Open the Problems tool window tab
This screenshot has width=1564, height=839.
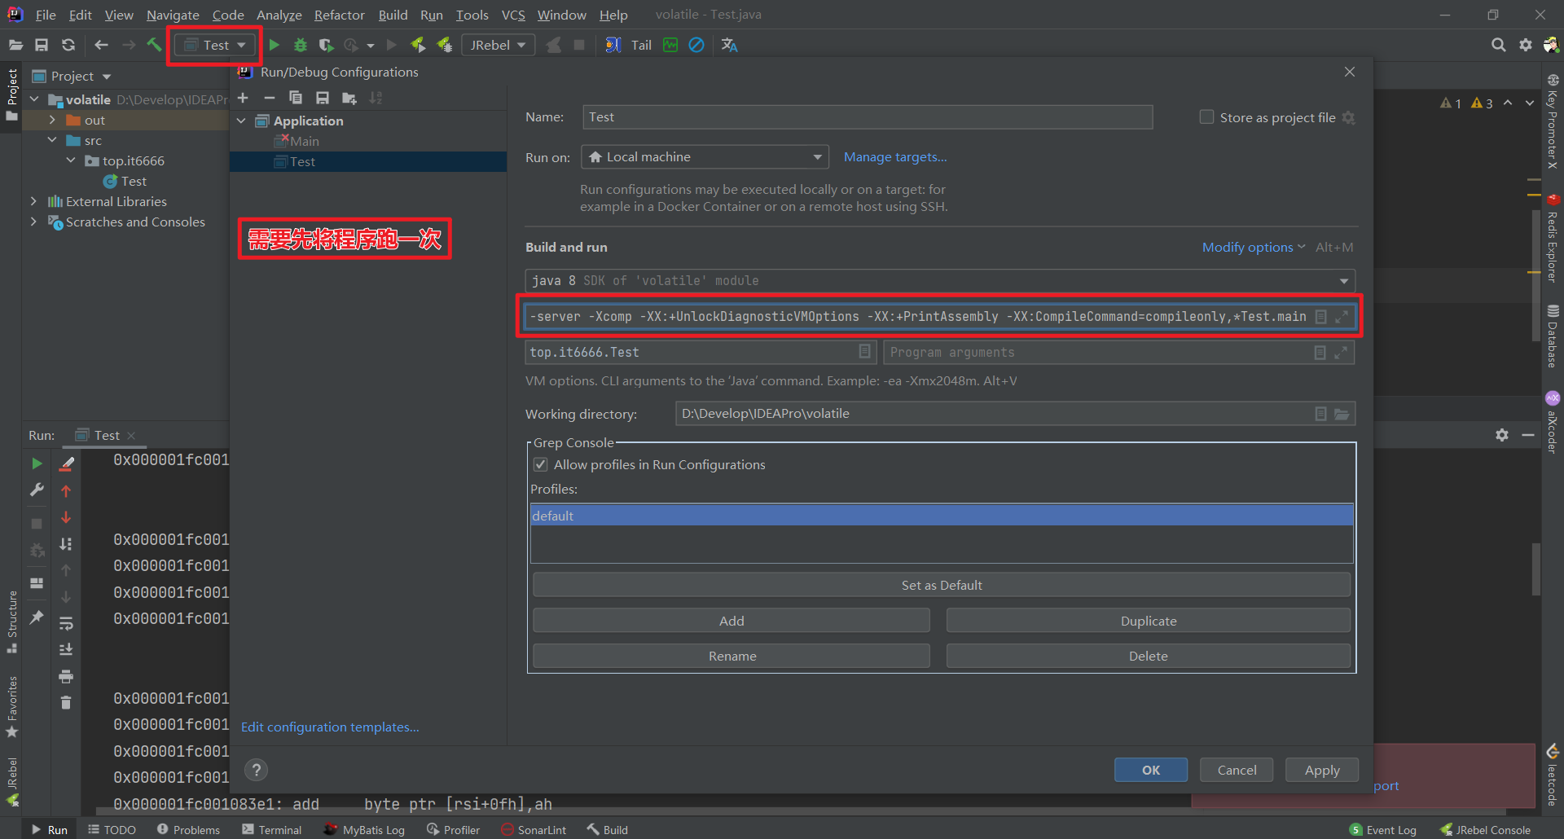click(x=188, y=829)
